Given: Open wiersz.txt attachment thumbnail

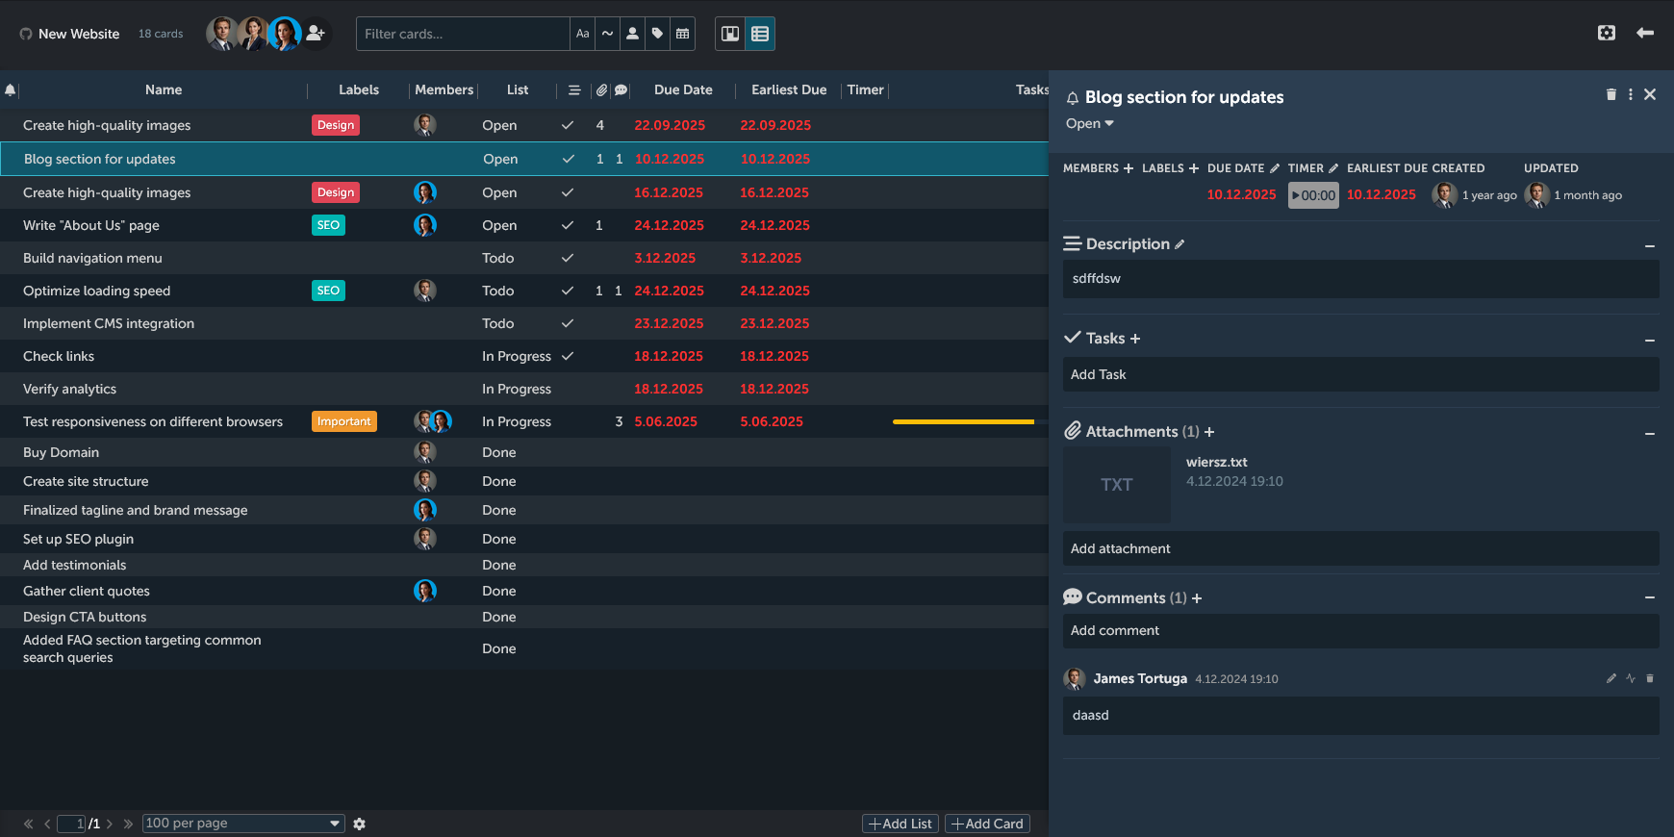Looking at the screenshot, I should [1117, 485].
